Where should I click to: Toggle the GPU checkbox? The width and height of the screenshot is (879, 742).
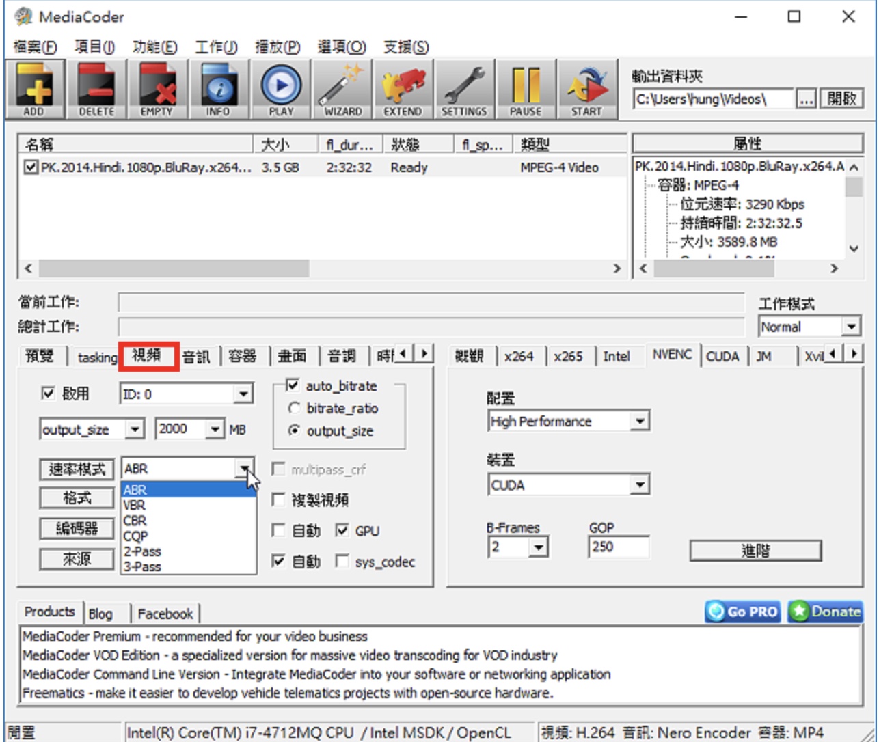342,530
